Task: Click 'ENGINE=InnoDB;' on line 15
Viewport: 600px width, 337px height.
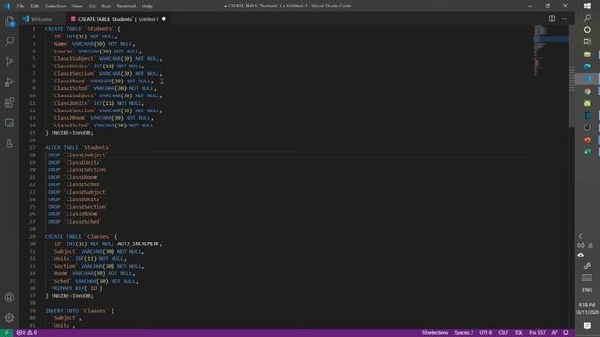Action: click(x=71, y=133)
